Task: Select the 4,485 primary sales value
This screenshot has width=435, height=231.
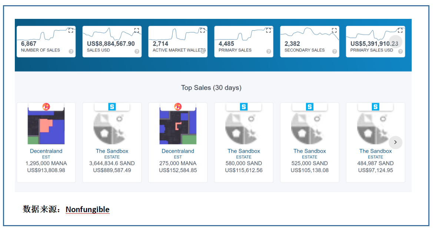Action: tap(226, 44)
